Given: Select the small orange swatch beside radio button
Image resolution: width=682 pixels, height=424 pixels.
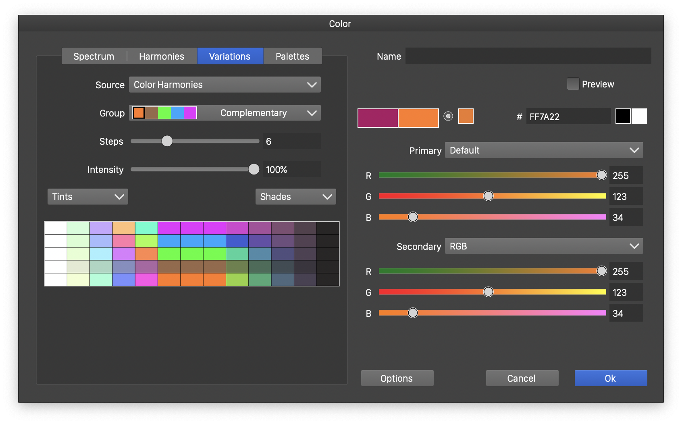Looking at the screenshot, I should (x=466, y=116).
